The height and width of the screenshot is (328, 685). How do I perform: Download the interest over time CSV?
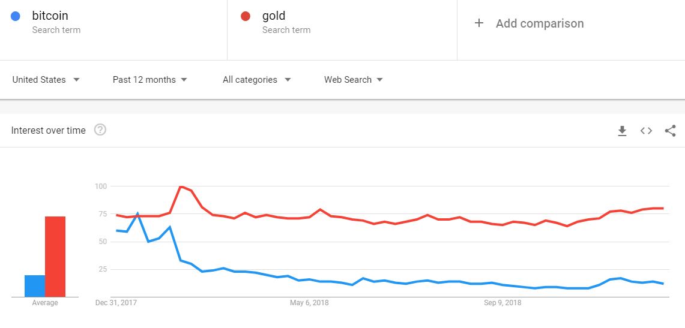tap(622, 131)
